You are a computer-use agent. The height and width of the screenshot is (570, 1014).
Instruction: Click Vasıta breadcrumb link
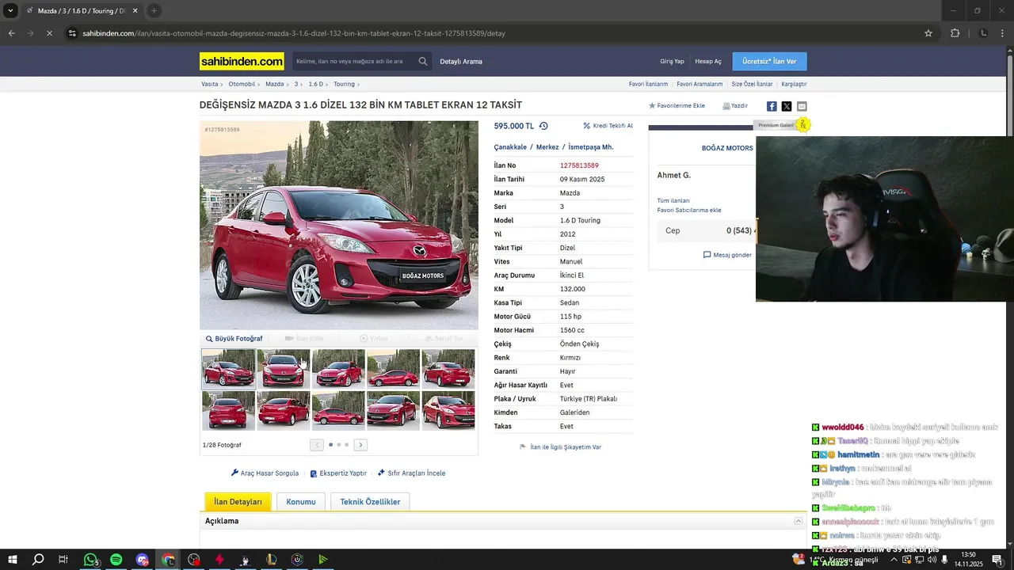click(x=209, y=84)
